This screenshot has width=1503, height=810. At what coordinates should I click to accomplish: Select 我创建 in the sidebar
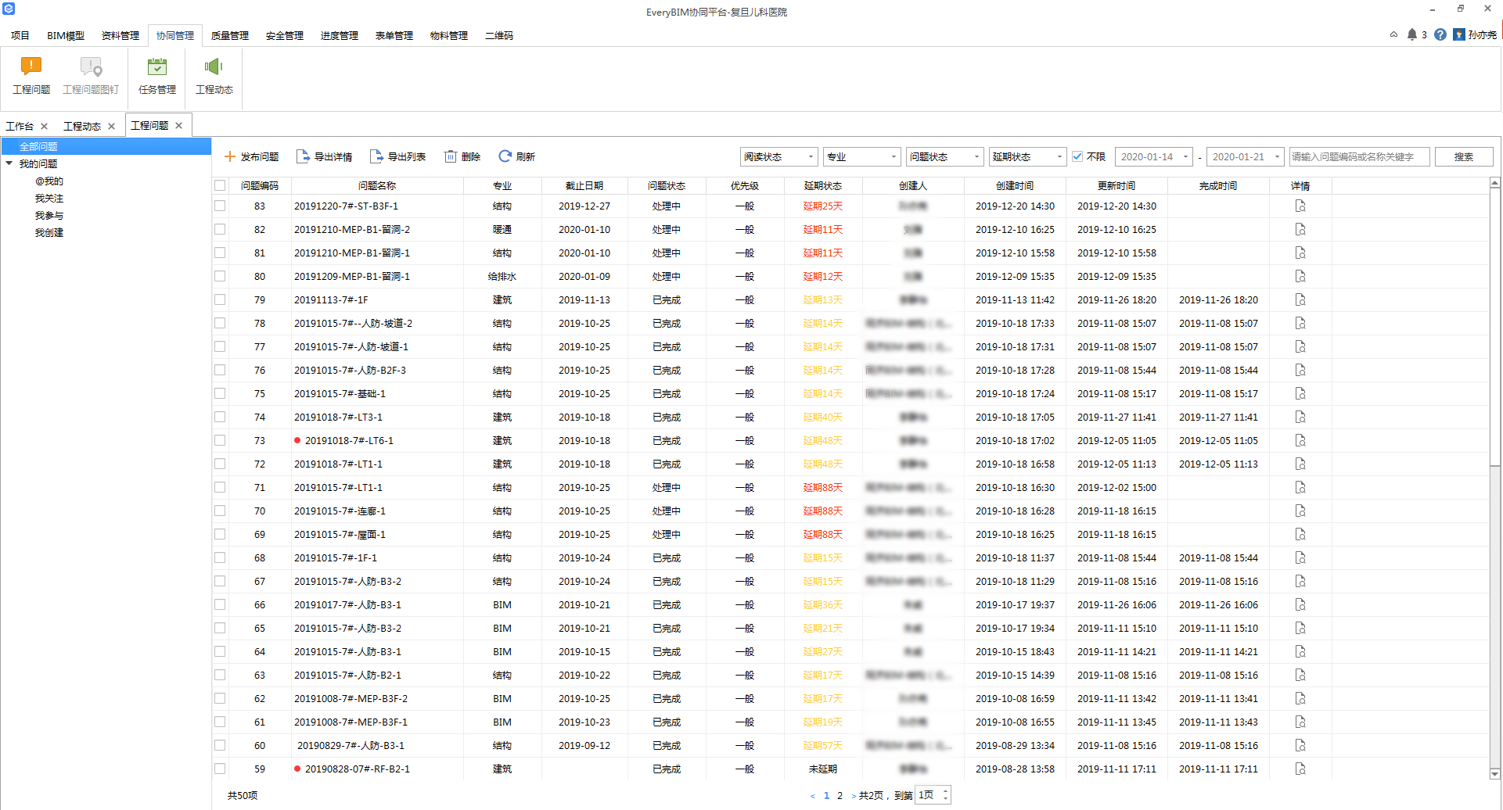[x=49, y=232]
